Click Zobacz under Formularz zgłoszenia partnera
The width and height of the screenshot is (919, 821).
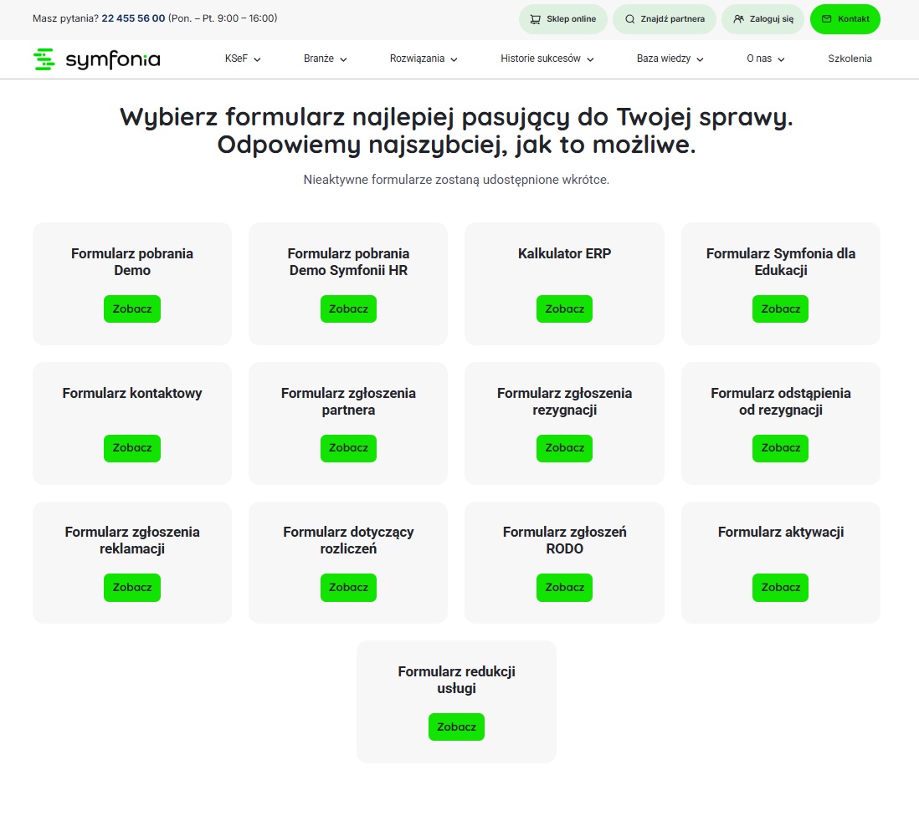(348, 448)
